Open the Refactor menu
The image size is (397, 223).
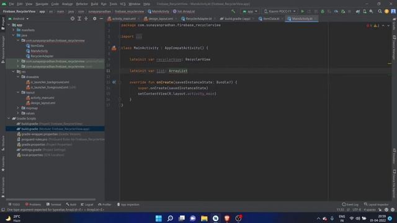[x=82, y=4]
